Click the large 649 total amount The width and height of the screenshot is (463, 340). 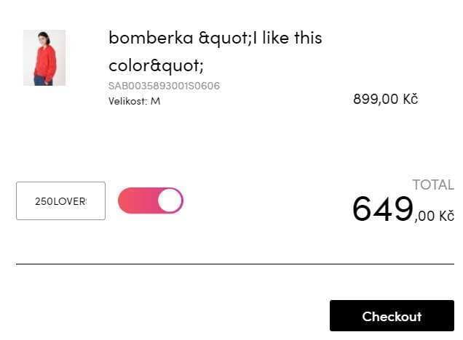coord(383,209)
